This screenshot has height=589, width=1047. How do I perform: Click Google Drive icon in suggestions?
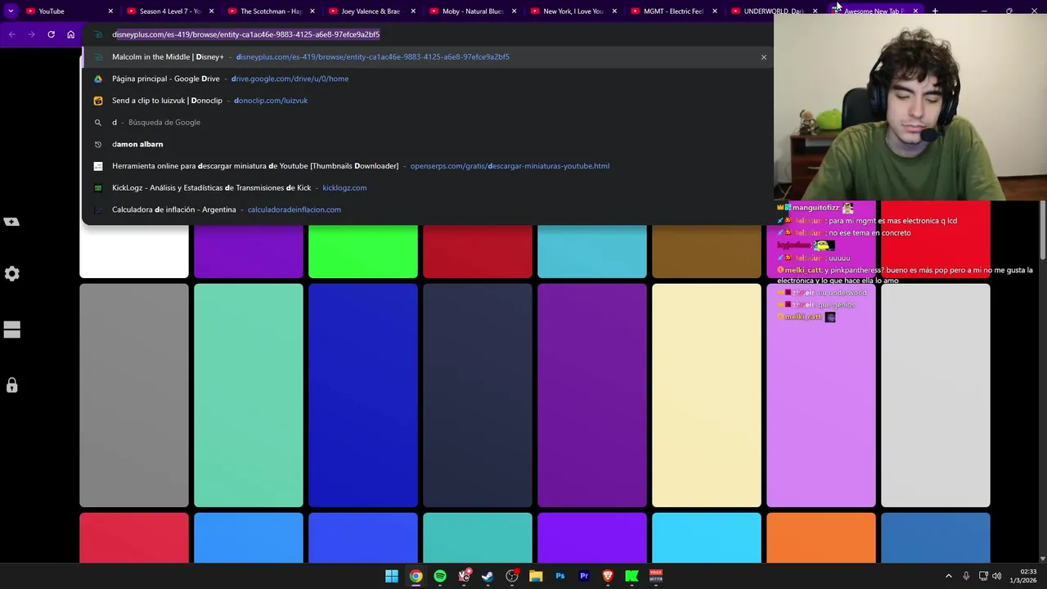click(98, 79)
